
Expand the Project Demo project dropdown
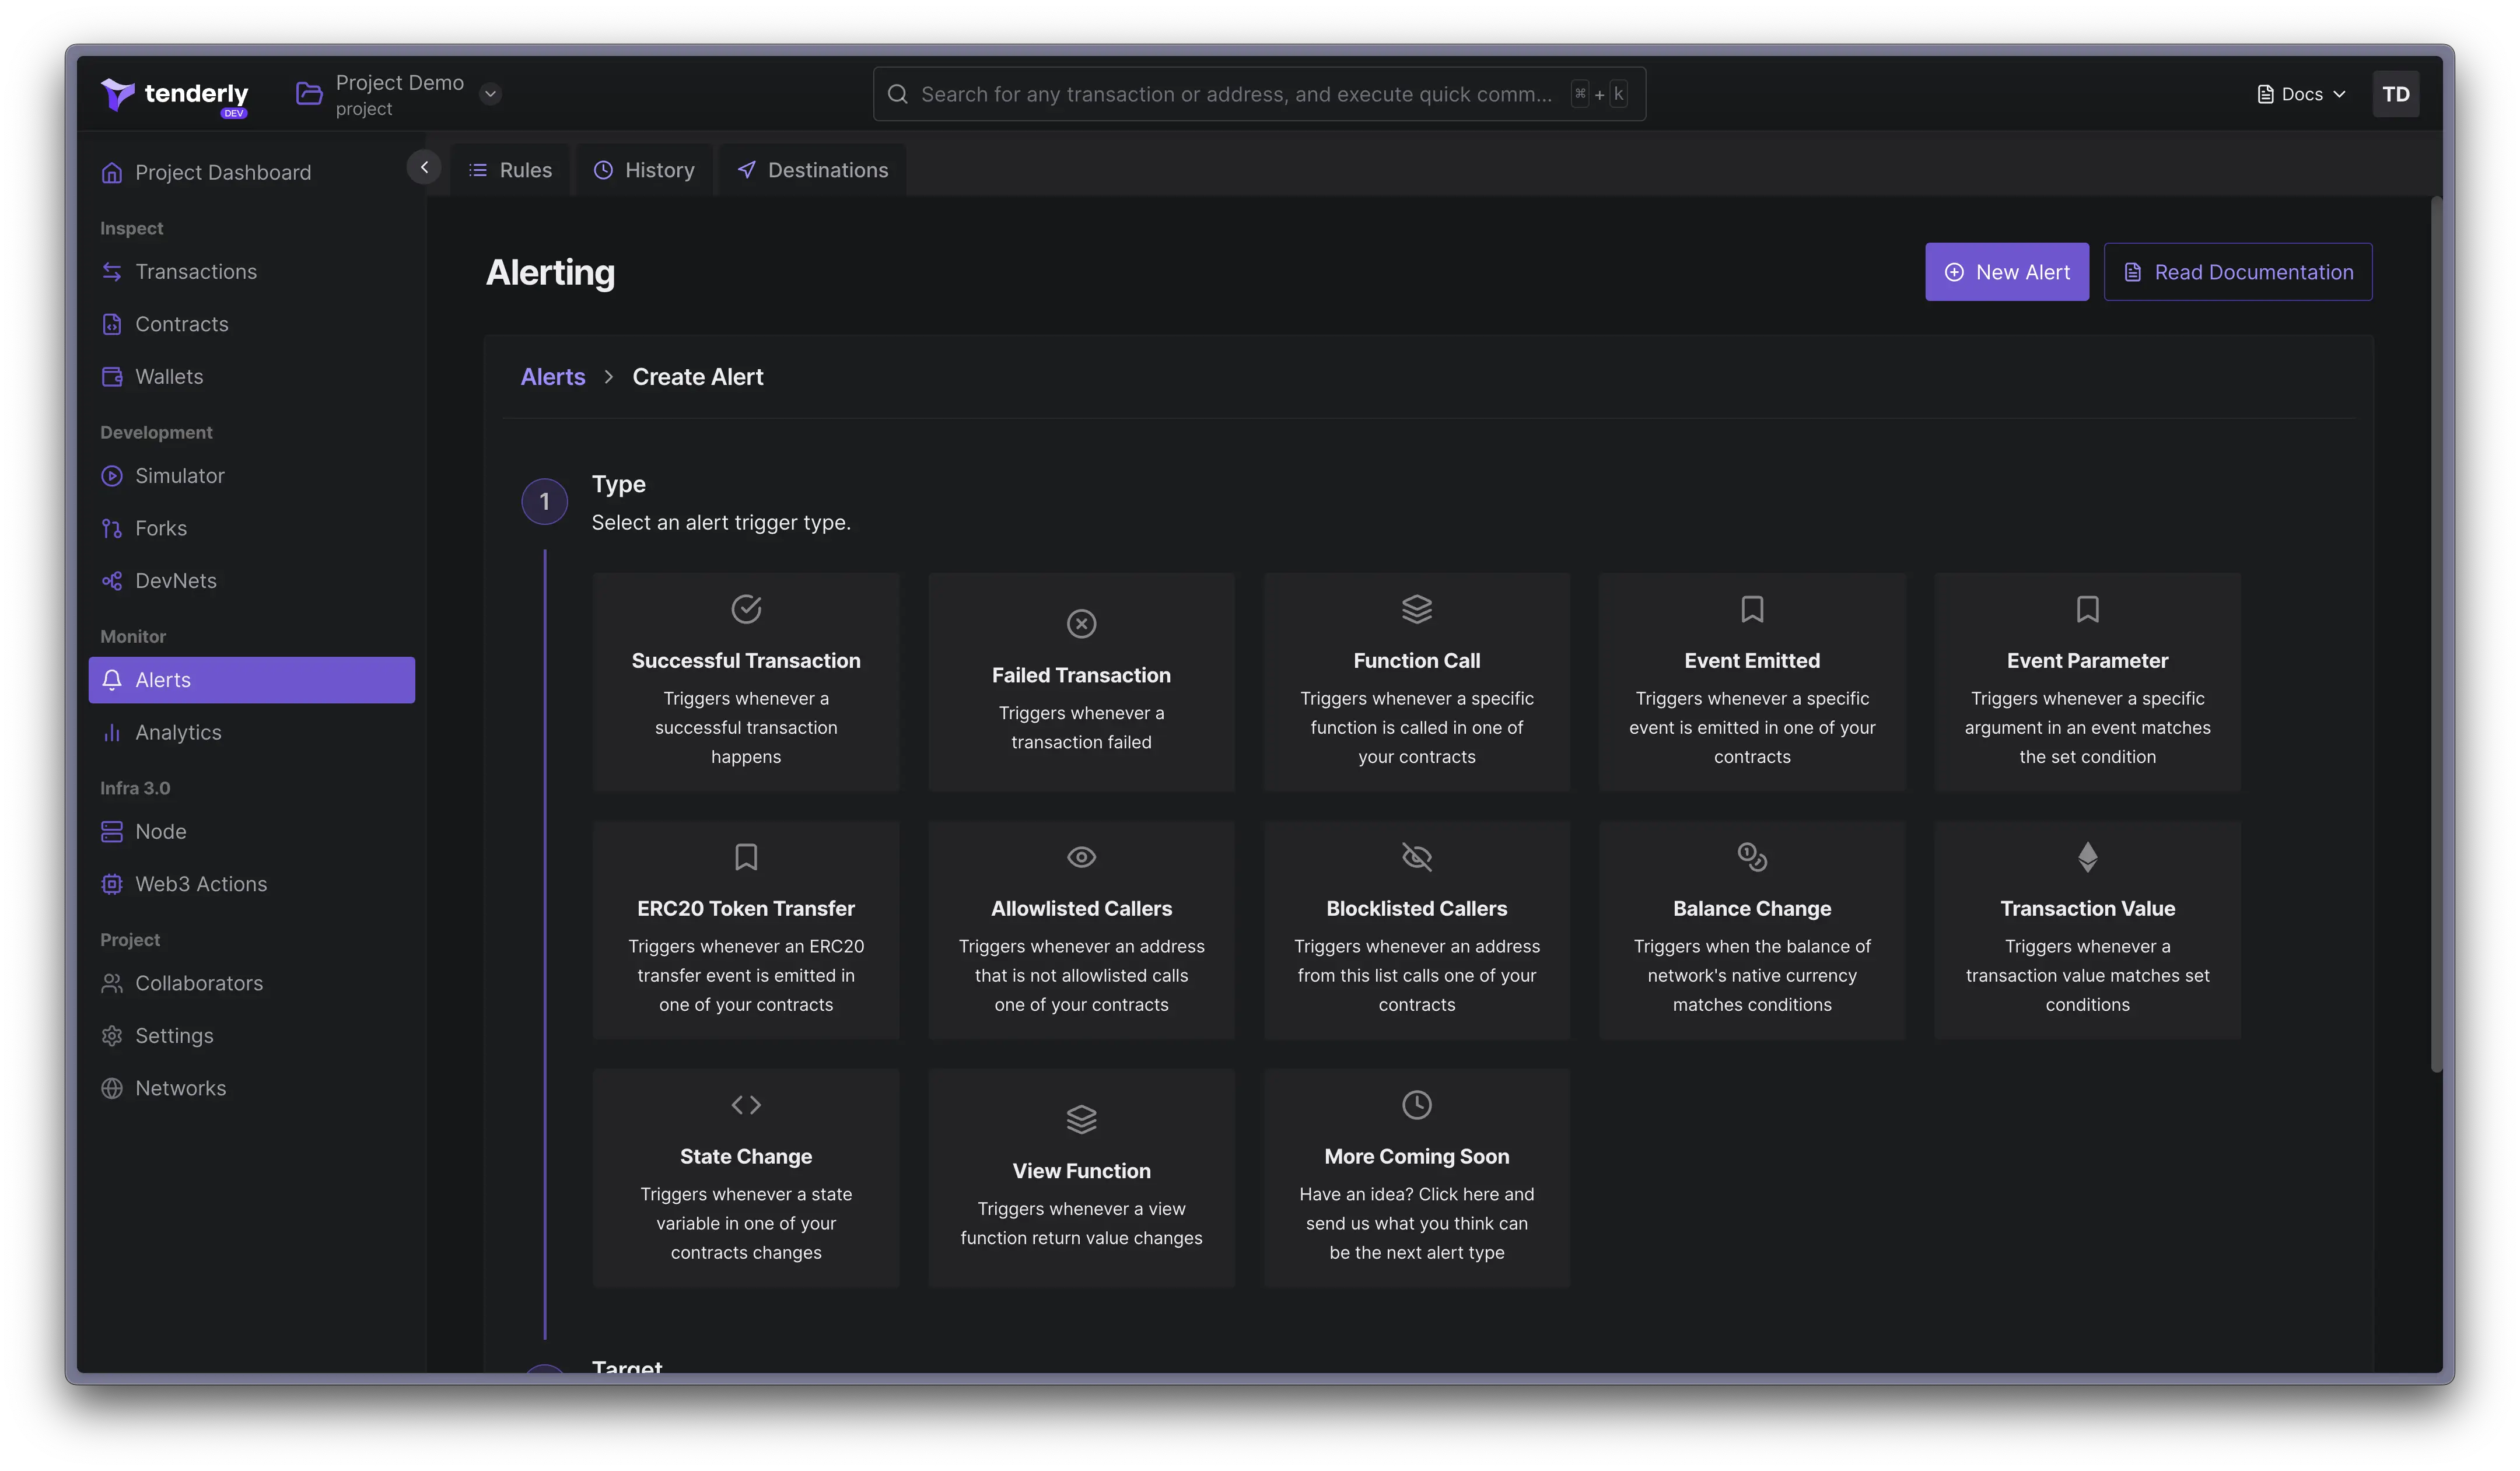pyautogui.click(x=490, y=94)
